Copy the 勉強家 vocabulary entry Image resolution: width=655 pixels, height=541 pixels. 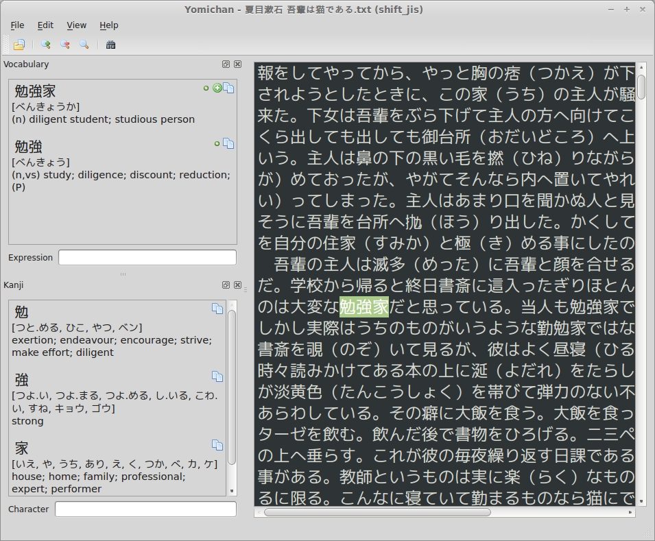point(228,88)
